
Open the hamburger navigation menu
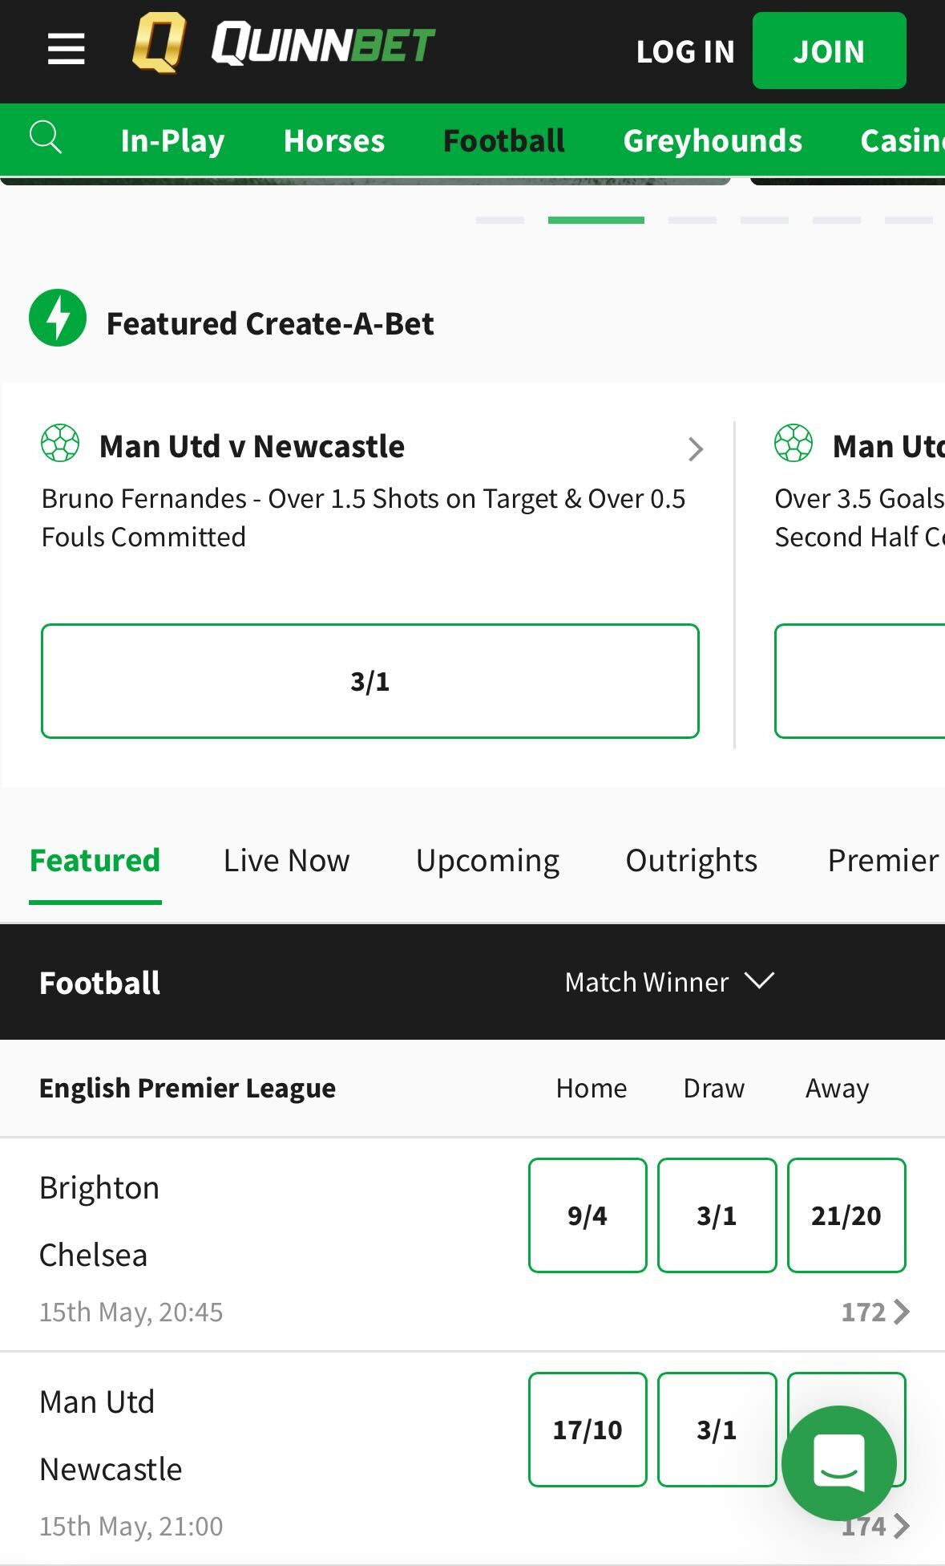pos(65,49)
